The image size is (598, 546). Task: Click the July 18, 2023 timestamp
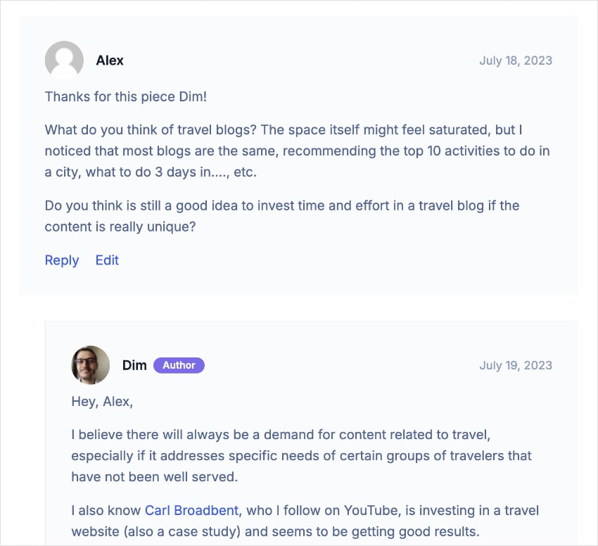pyautogui.click(x=516, y=61)
